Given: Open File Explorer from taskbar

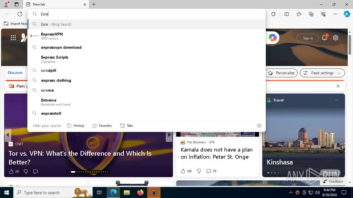Looking at the screenshot, I should [127, 193].
